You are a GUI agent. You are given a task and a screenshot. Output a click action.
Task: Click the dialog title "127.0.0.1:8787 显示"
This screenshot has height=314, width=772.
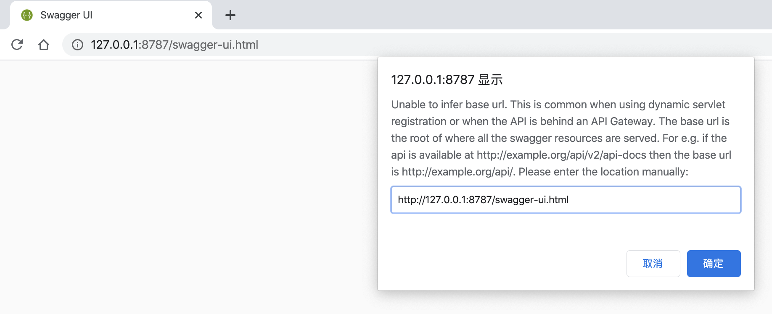pyautogui.click(x=447, y=80)
